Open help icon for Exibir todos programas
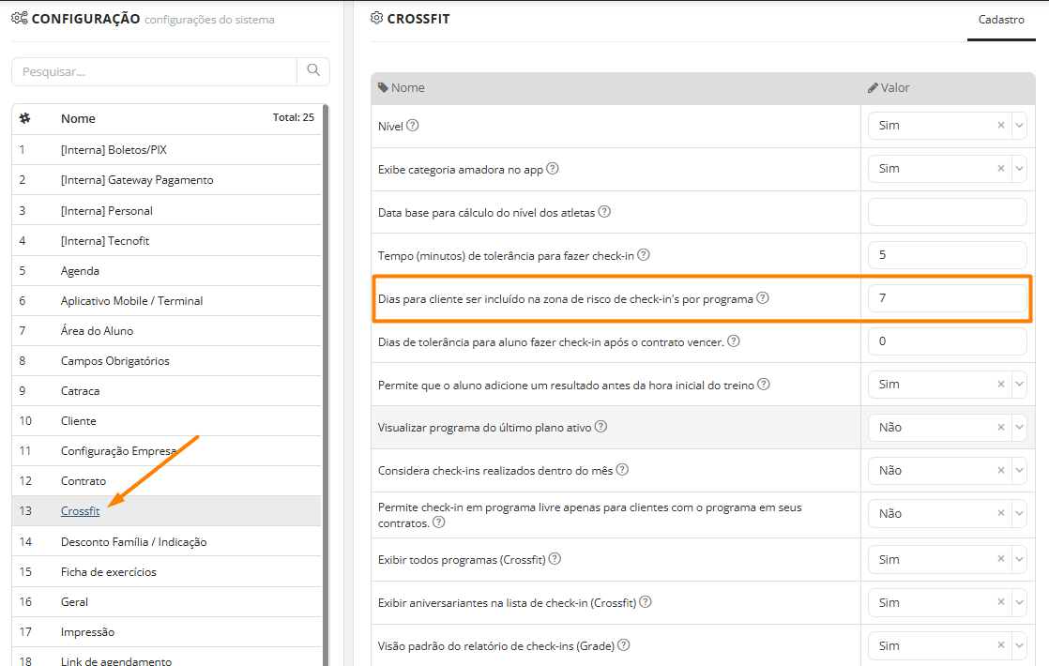Image resolution: width=1049 pixels, height=666 pixels. pos(555,558)
